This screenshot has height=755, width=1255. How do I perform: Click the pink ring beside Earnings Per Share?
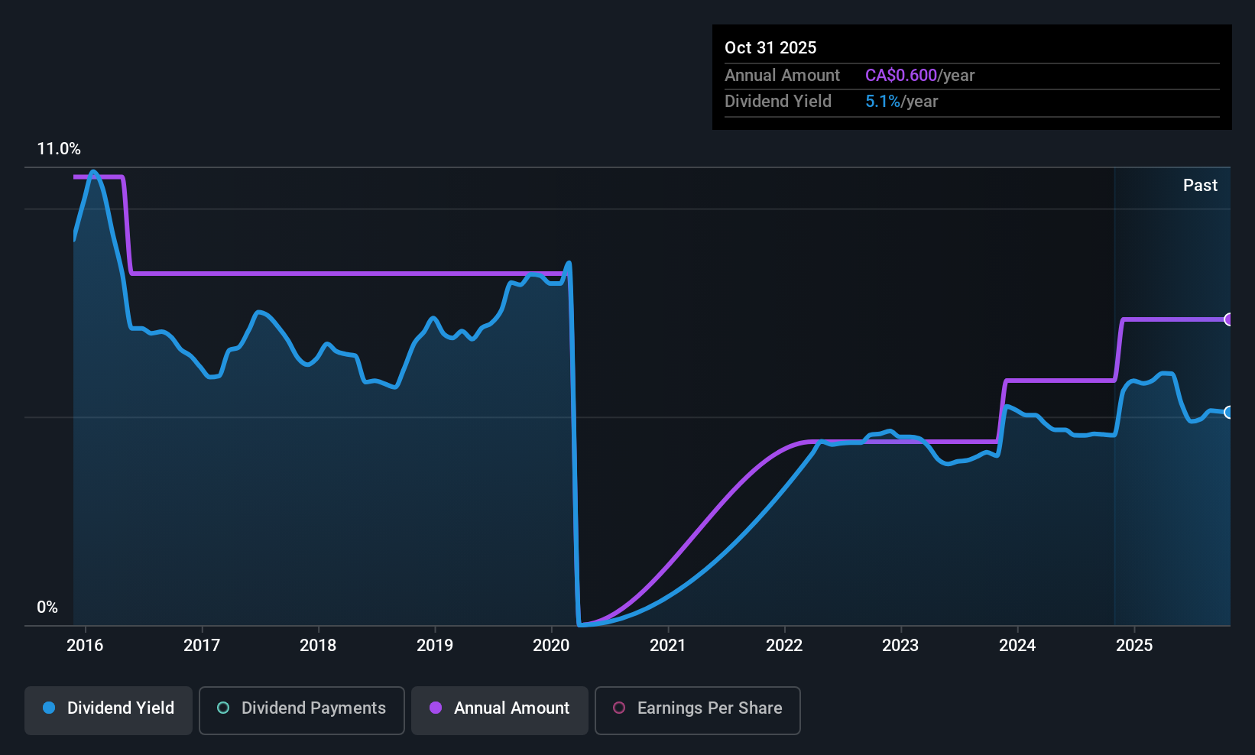click(x=619, y=708)
